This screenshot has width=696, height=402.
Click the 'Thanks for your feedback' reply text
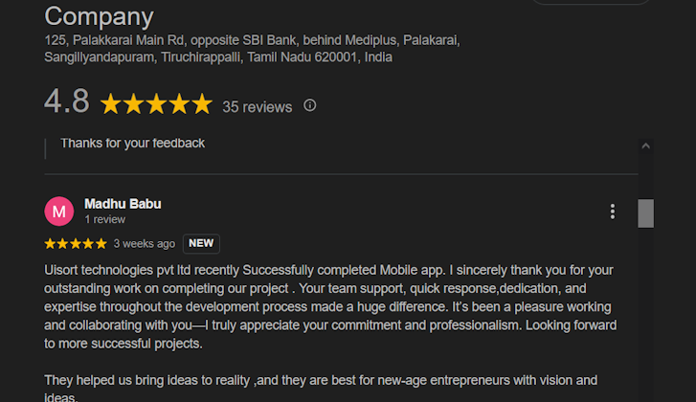point(132,144)
